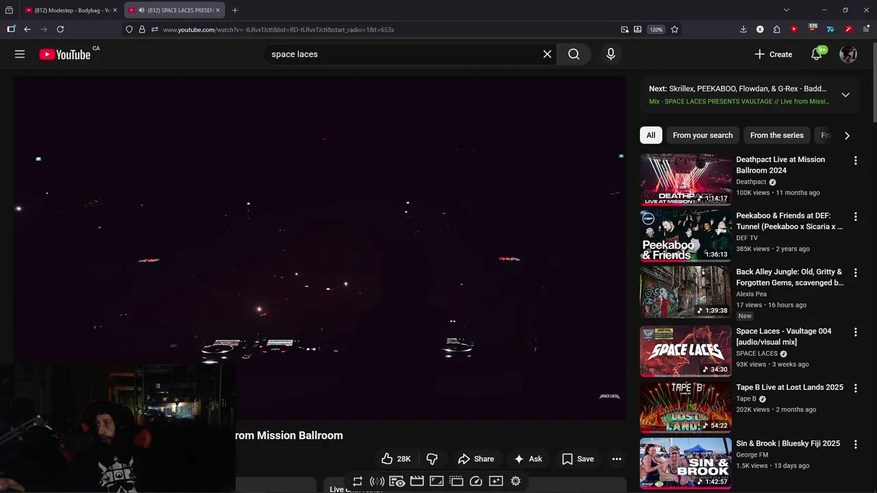
Task: Clear the search box text
Action: click(547, 54)
